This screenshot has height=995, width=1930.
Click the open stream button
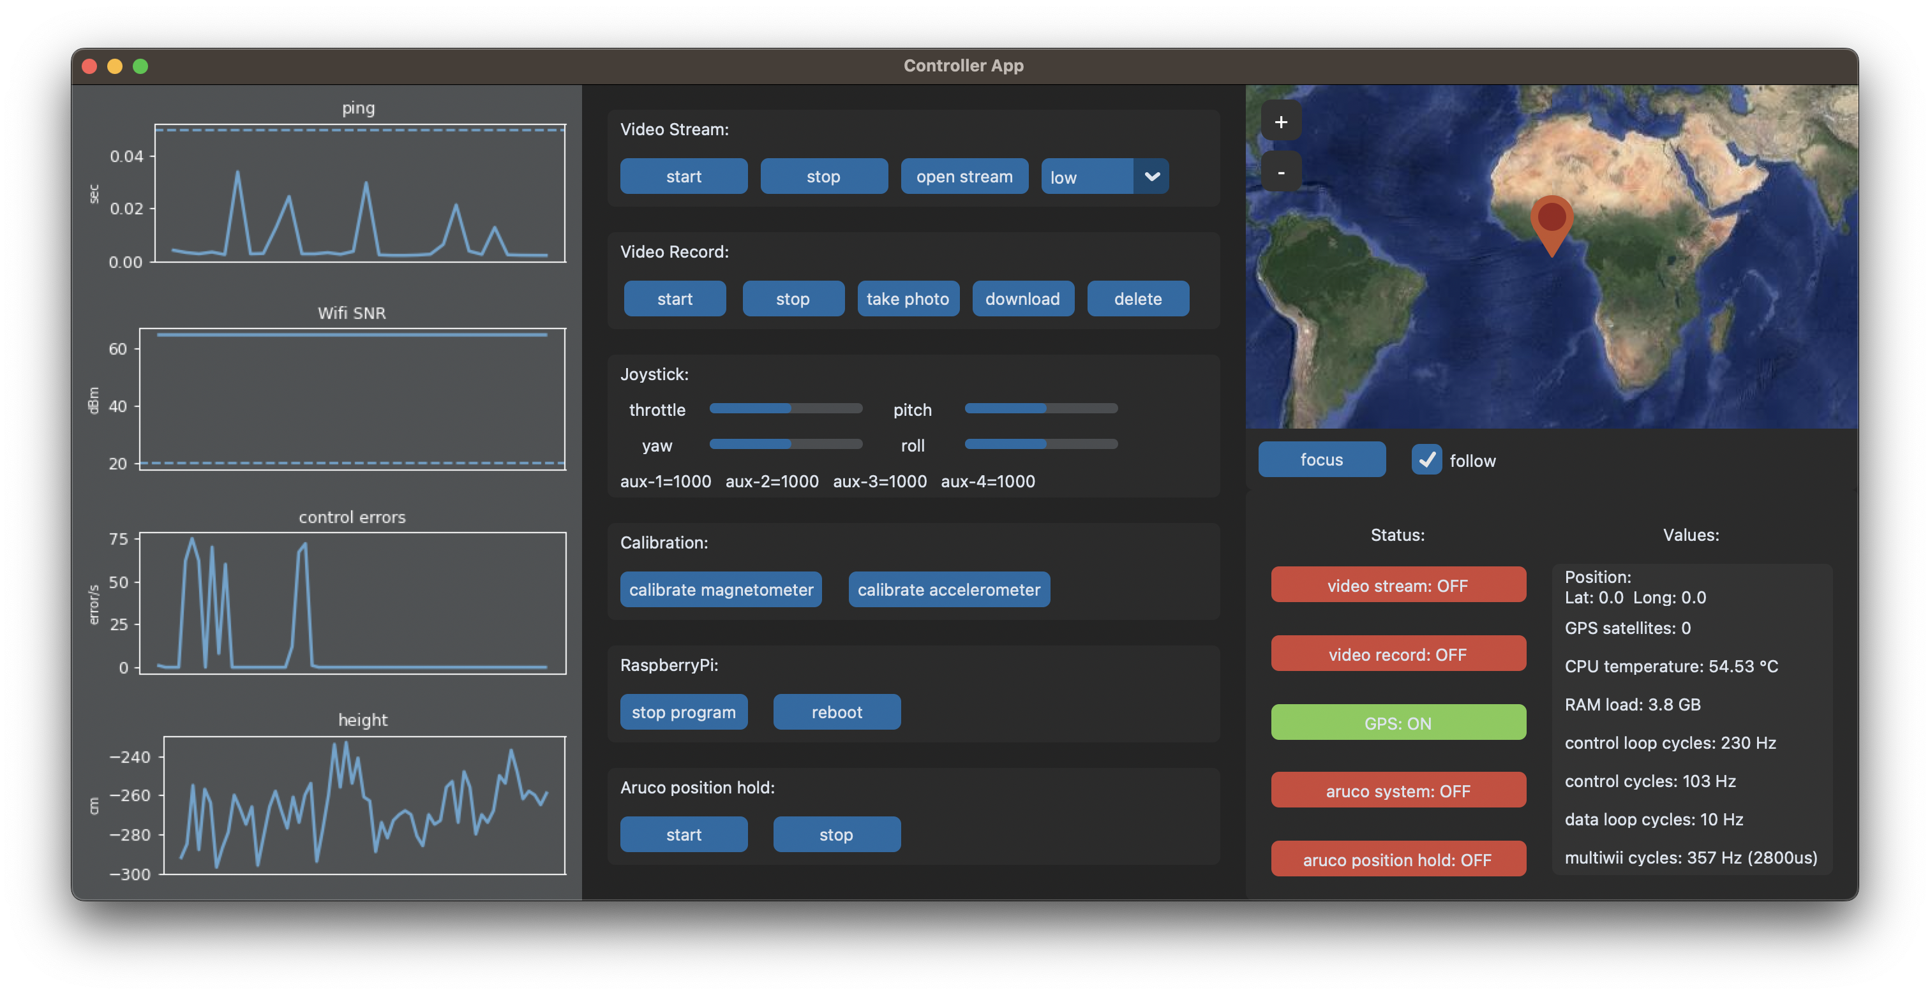pyautogui.click(x=964, y=177)
